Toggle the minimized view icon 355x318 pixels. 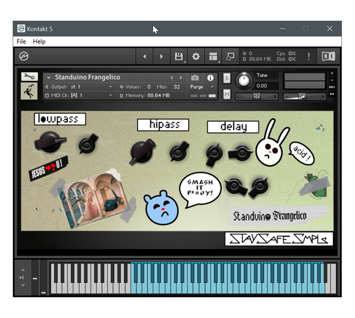tap(230, 56)
